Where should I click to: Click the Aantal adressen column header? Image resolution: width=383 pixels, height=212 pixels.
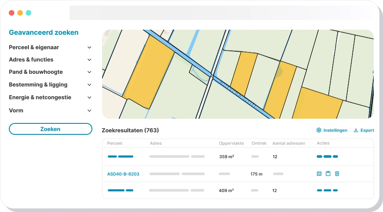[289, 143]
